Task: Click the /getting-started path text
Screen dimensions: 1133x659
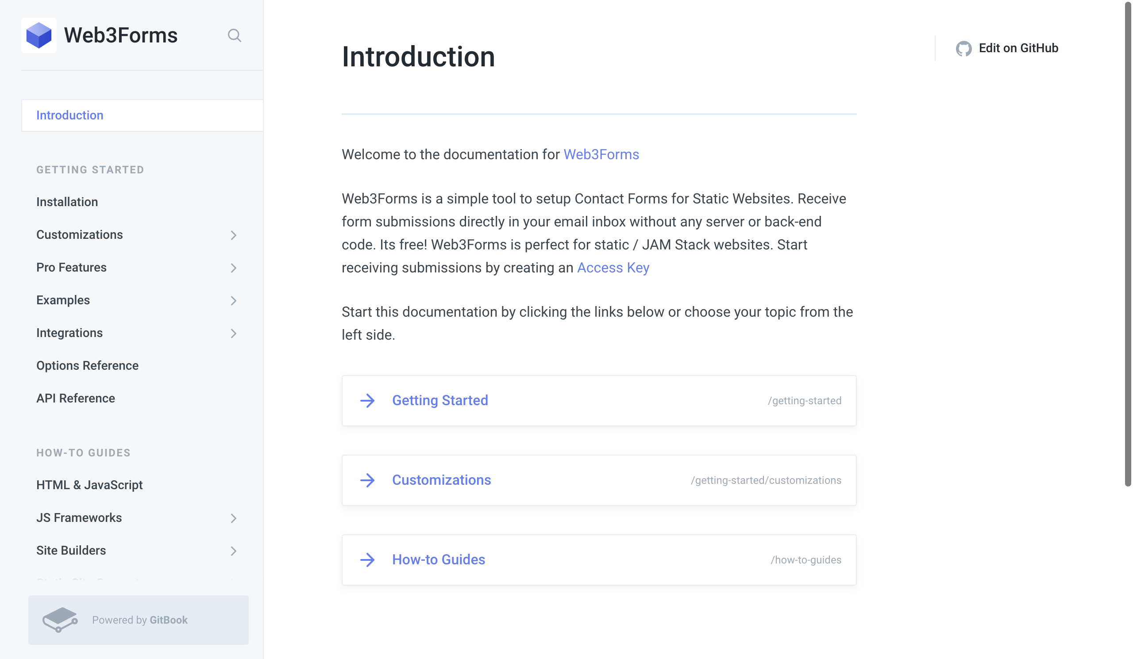Action: 804,401
